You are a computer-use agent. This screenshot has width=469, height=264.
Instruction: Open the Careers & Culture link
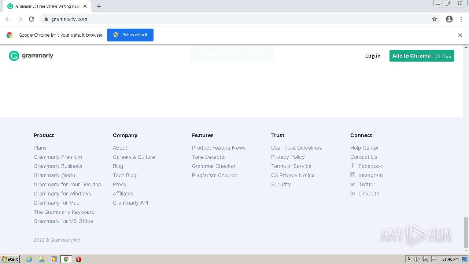134,157
